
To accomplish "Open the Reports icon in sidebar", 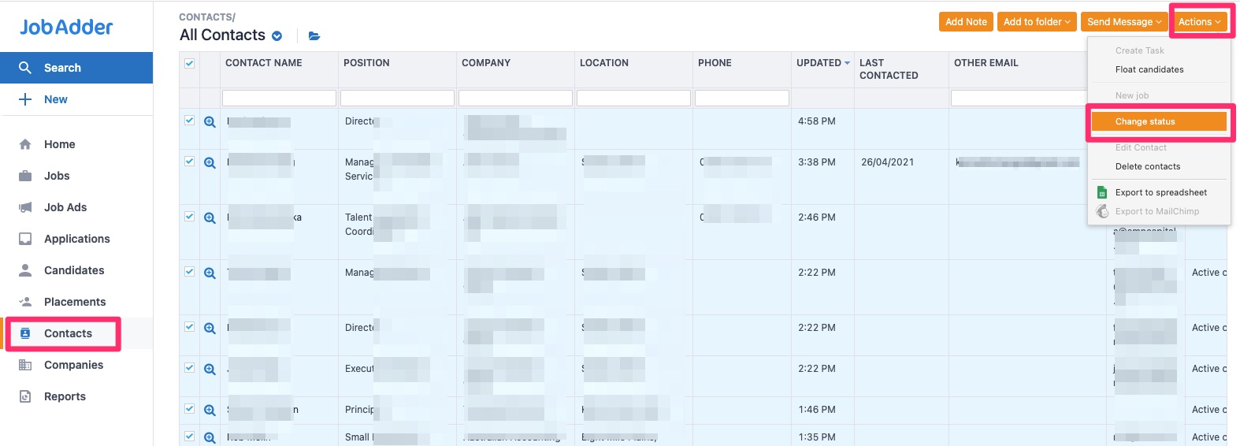I will click(x=25, y=396).
